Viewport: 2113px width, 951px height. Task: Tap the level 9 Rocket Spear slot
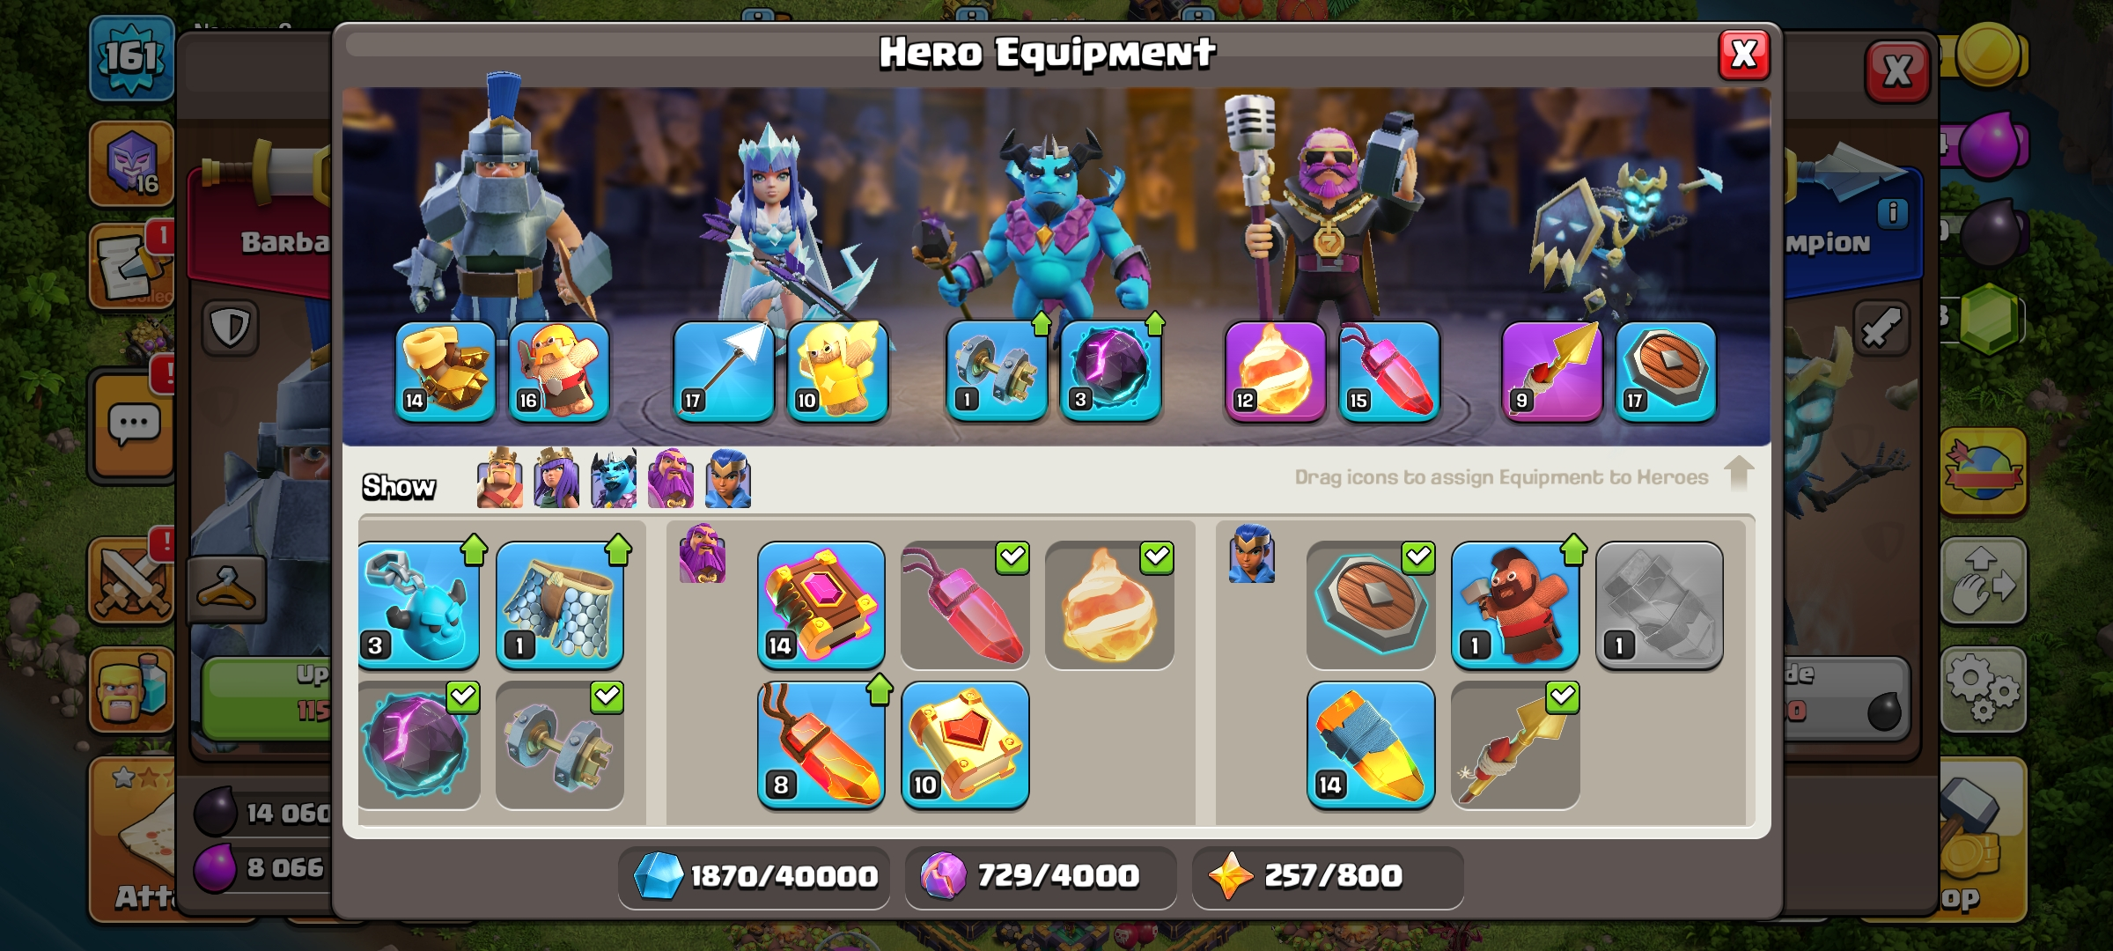coord(1551,371)
